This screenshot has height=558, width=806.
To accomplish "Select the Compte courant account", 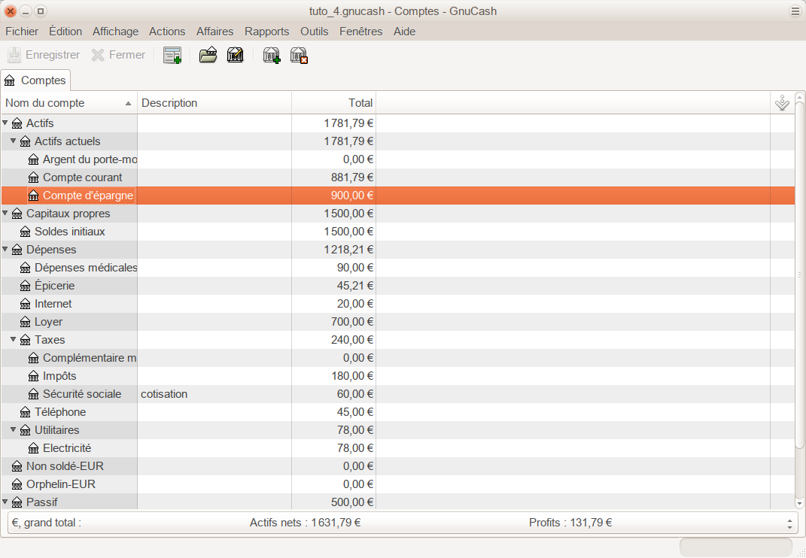I will pyautogui.click(x=82, y=177).
